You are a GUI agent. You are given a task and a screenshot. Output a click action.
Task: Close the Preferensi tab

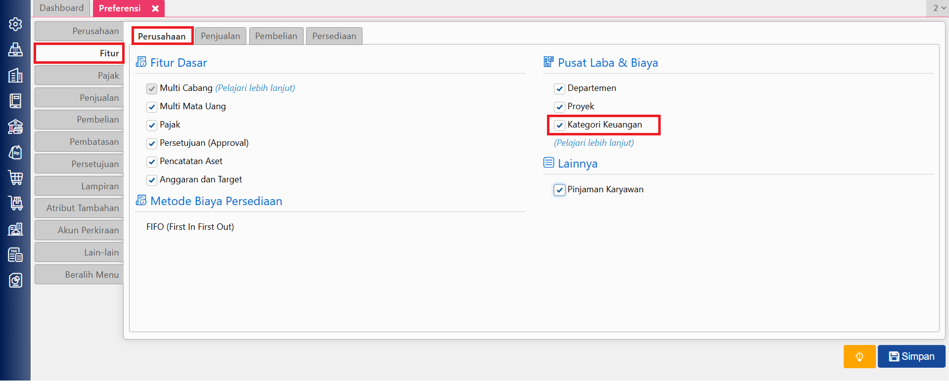coord(155,8)
